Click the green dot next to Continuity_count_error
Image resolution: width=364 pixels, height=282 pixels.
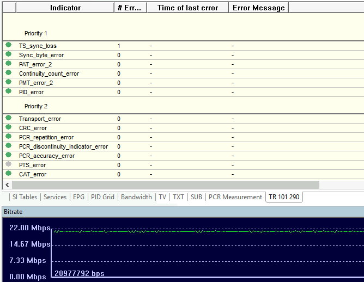tap(8, 73)
